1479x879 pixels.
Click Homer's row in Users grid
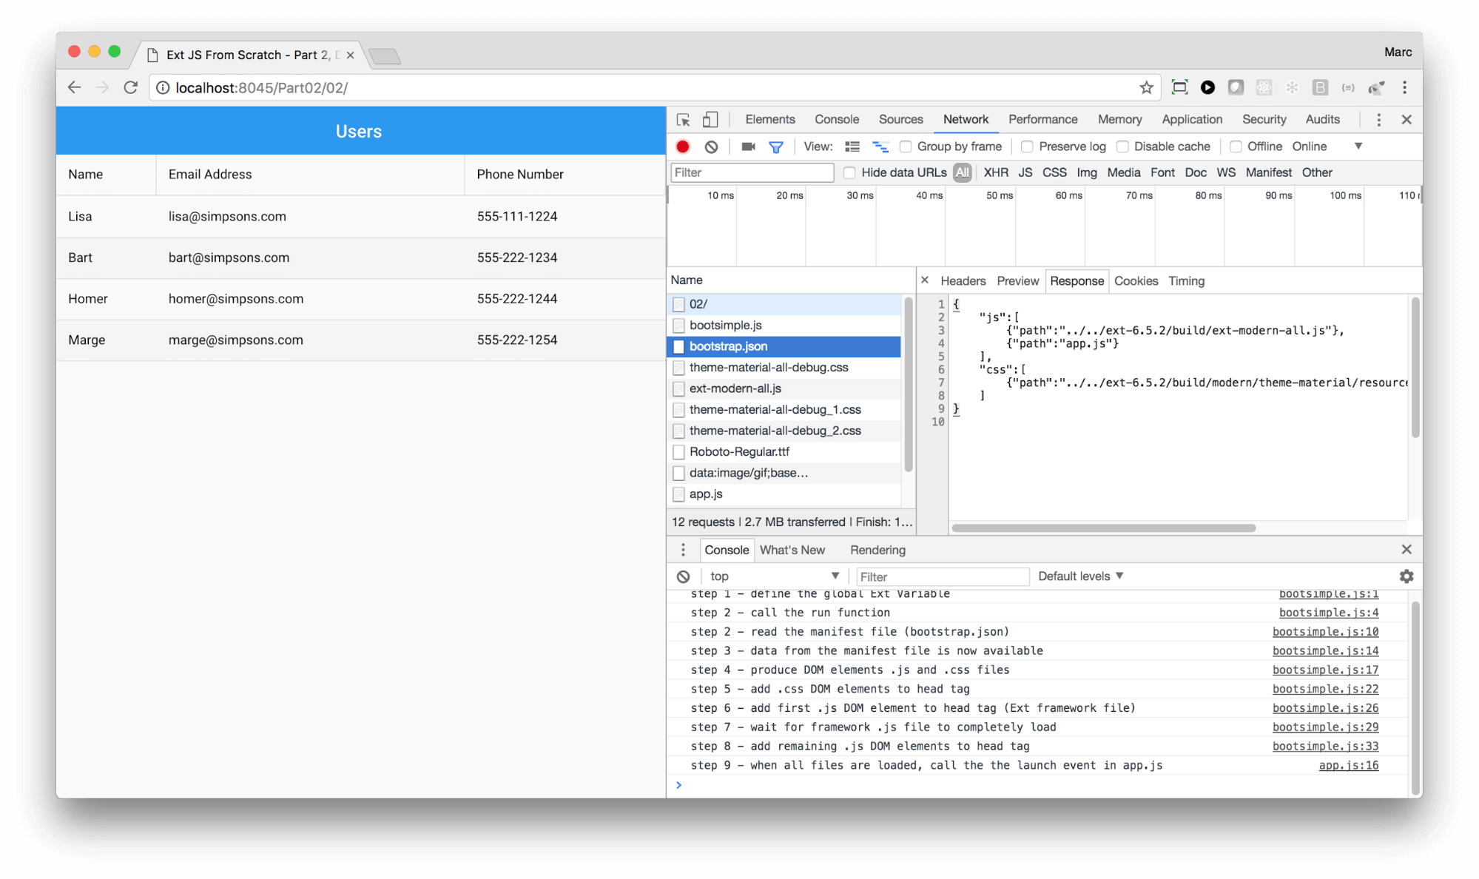(x=360, y=299)
